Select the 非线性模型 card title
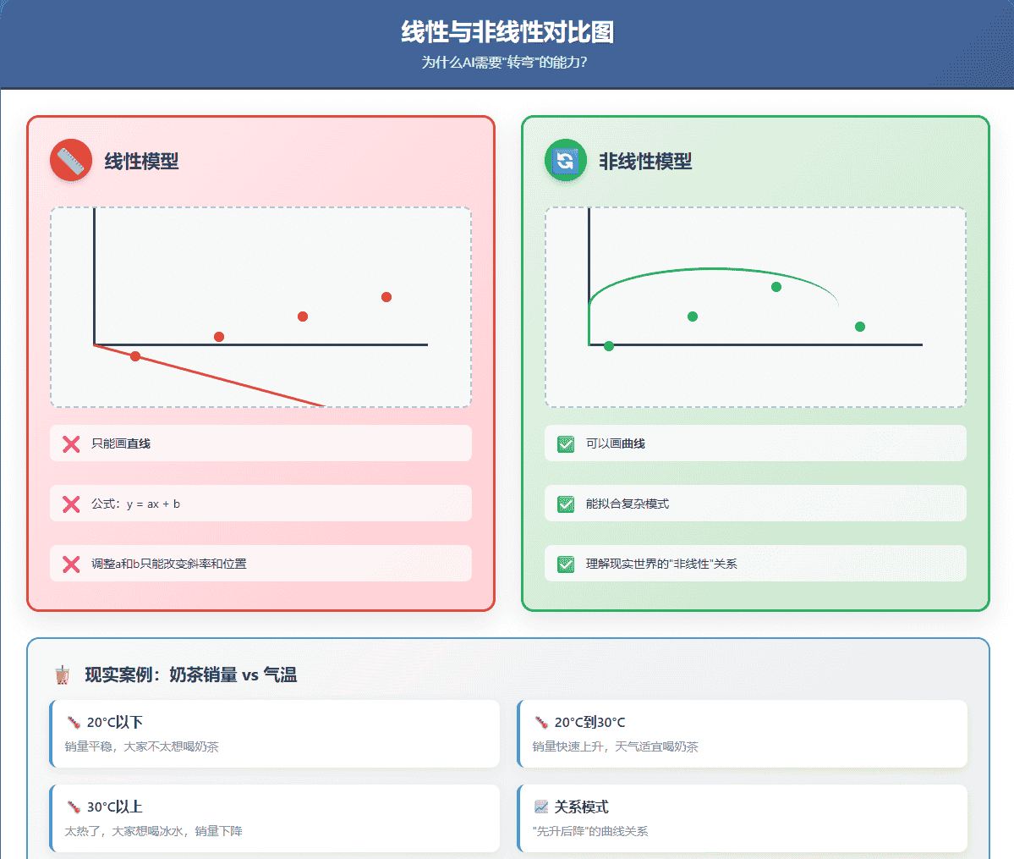Viewport: 1014px width, 859px height. click(644, 162)
